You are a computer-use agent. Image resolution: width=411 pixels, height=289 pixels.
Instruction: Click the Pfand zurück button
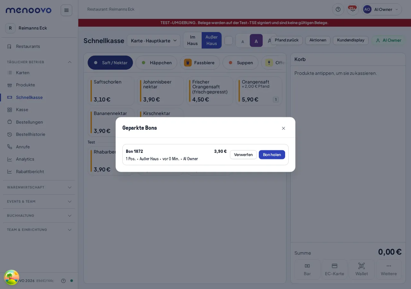pos(287,40)
